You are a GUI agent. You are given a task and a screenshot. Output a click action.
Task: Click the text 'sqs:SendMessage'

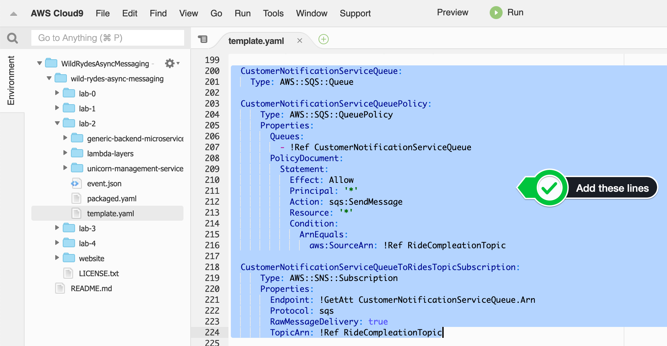366,202
